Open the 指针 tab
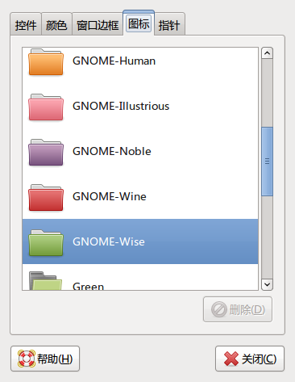The width and height of the screenshot is (295, 382). click(169, 25)
